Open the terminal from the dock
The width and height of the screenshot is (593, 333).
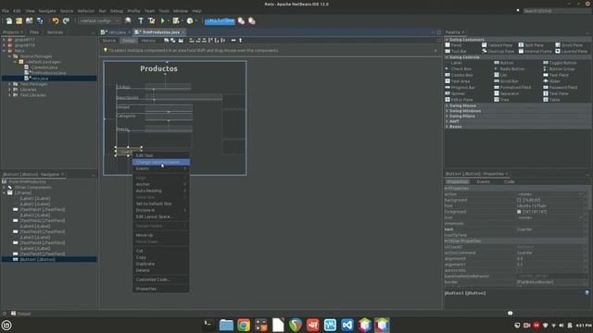point(208,325)
